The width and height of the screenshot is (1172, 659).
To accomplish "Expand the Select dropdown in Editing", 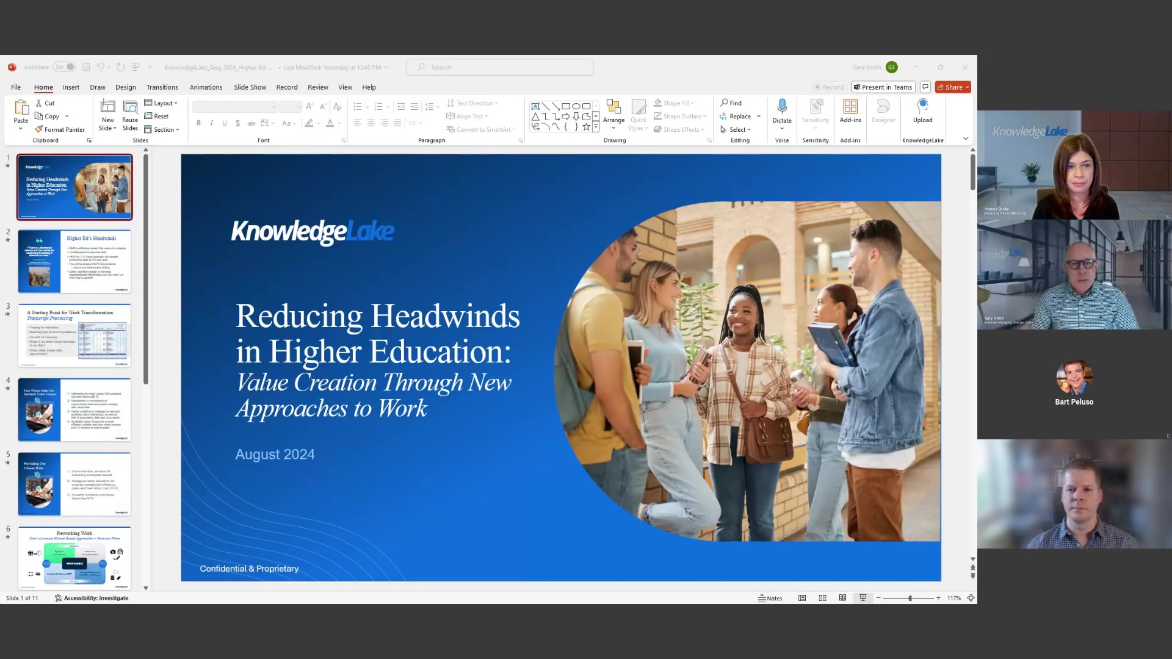I will point(736,129).
